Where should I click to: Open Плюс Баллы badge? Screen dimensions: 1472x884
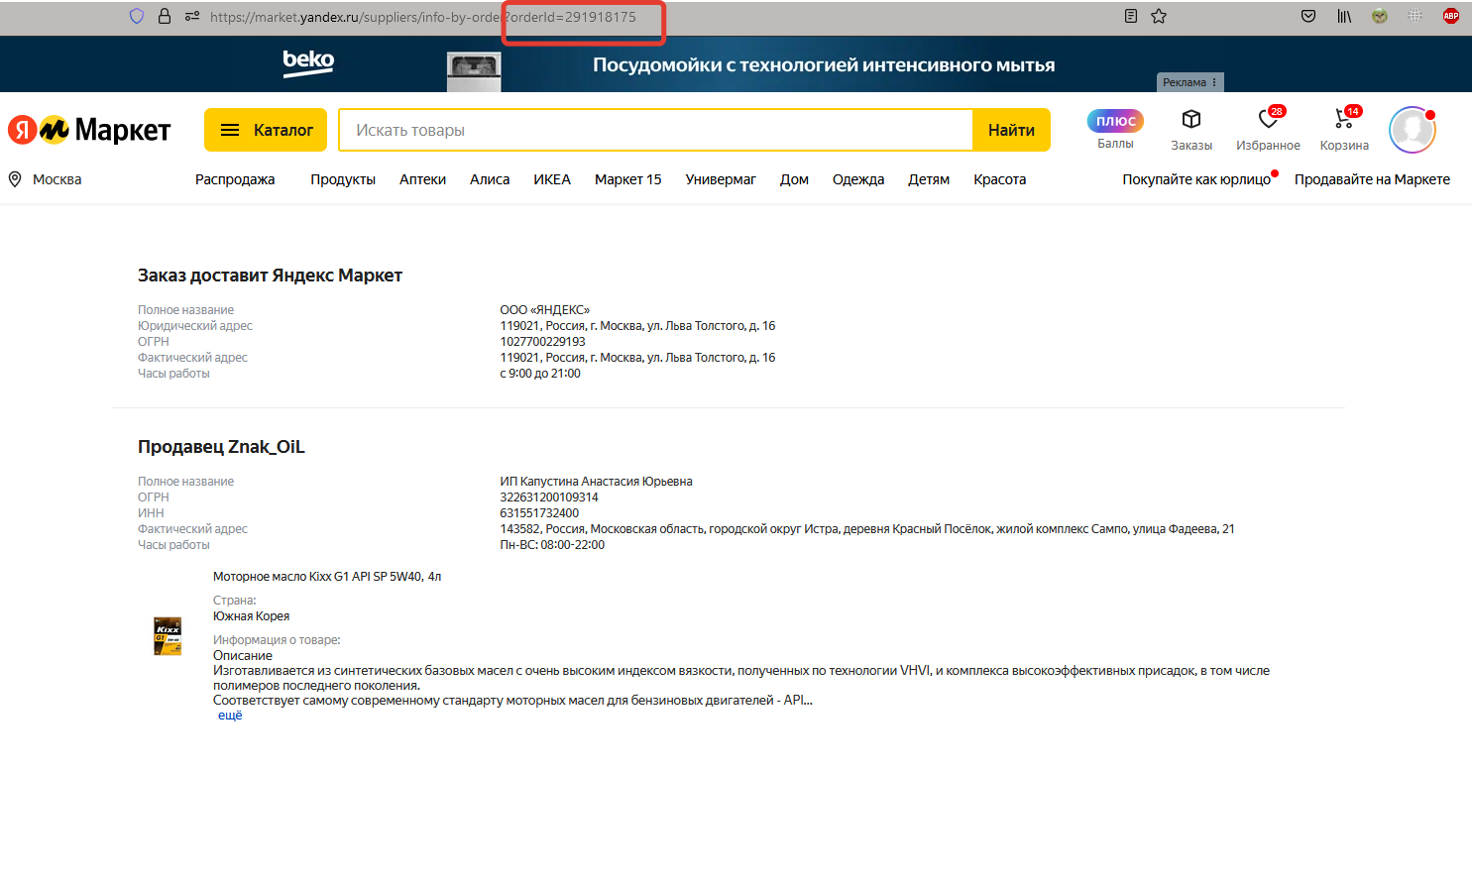(1115, 130)
